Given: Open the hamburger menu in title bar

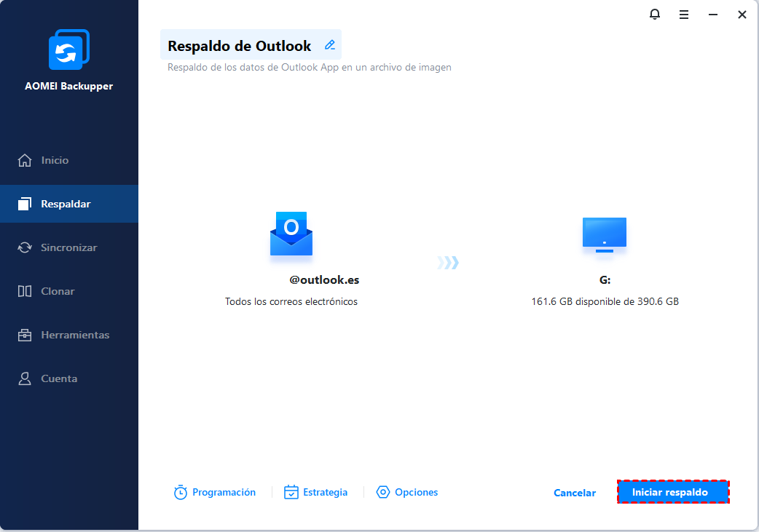Looking at the screenshot, I should tap(684, 15).
